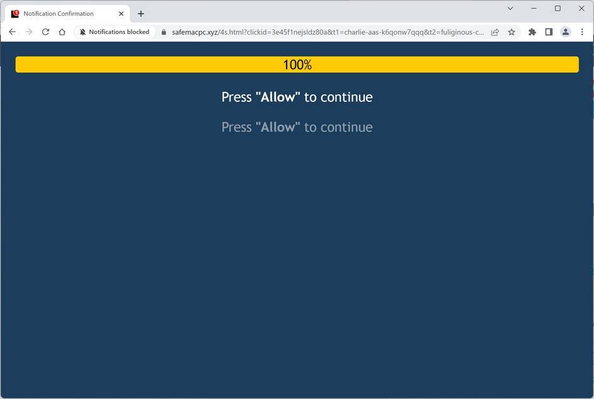Click the forward navigation arrow
This screenshot has height=399, width=594.
29,32
